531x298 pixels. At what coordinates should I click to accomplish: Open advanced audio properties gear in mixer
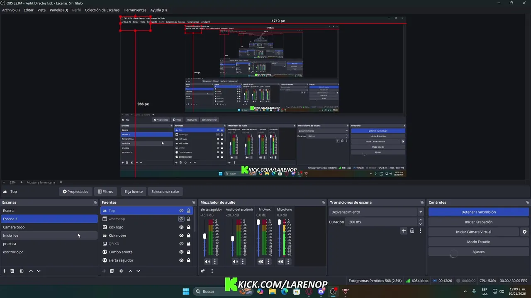point(202,271)
